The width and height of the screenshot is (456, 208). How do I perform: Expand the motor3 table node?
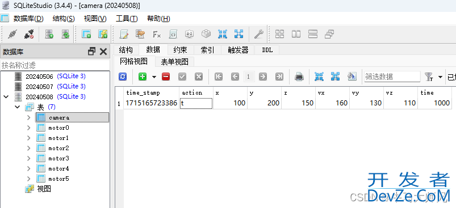[x=28, y=158]
